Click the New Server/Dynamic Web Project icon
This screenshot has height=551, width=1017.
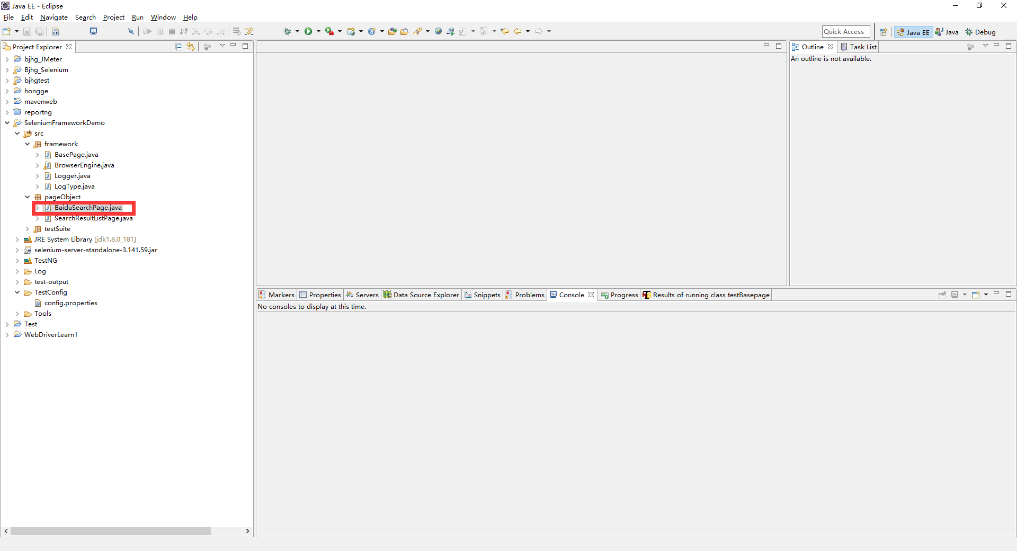pos(351,32)
